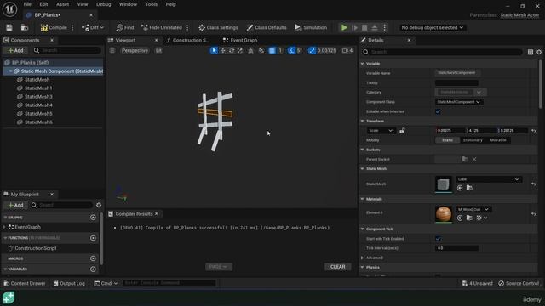This screenshot has height=306, width=545.
Task: Toggle Start with Tick Enabled checkbox
Action: click(438, 239)
